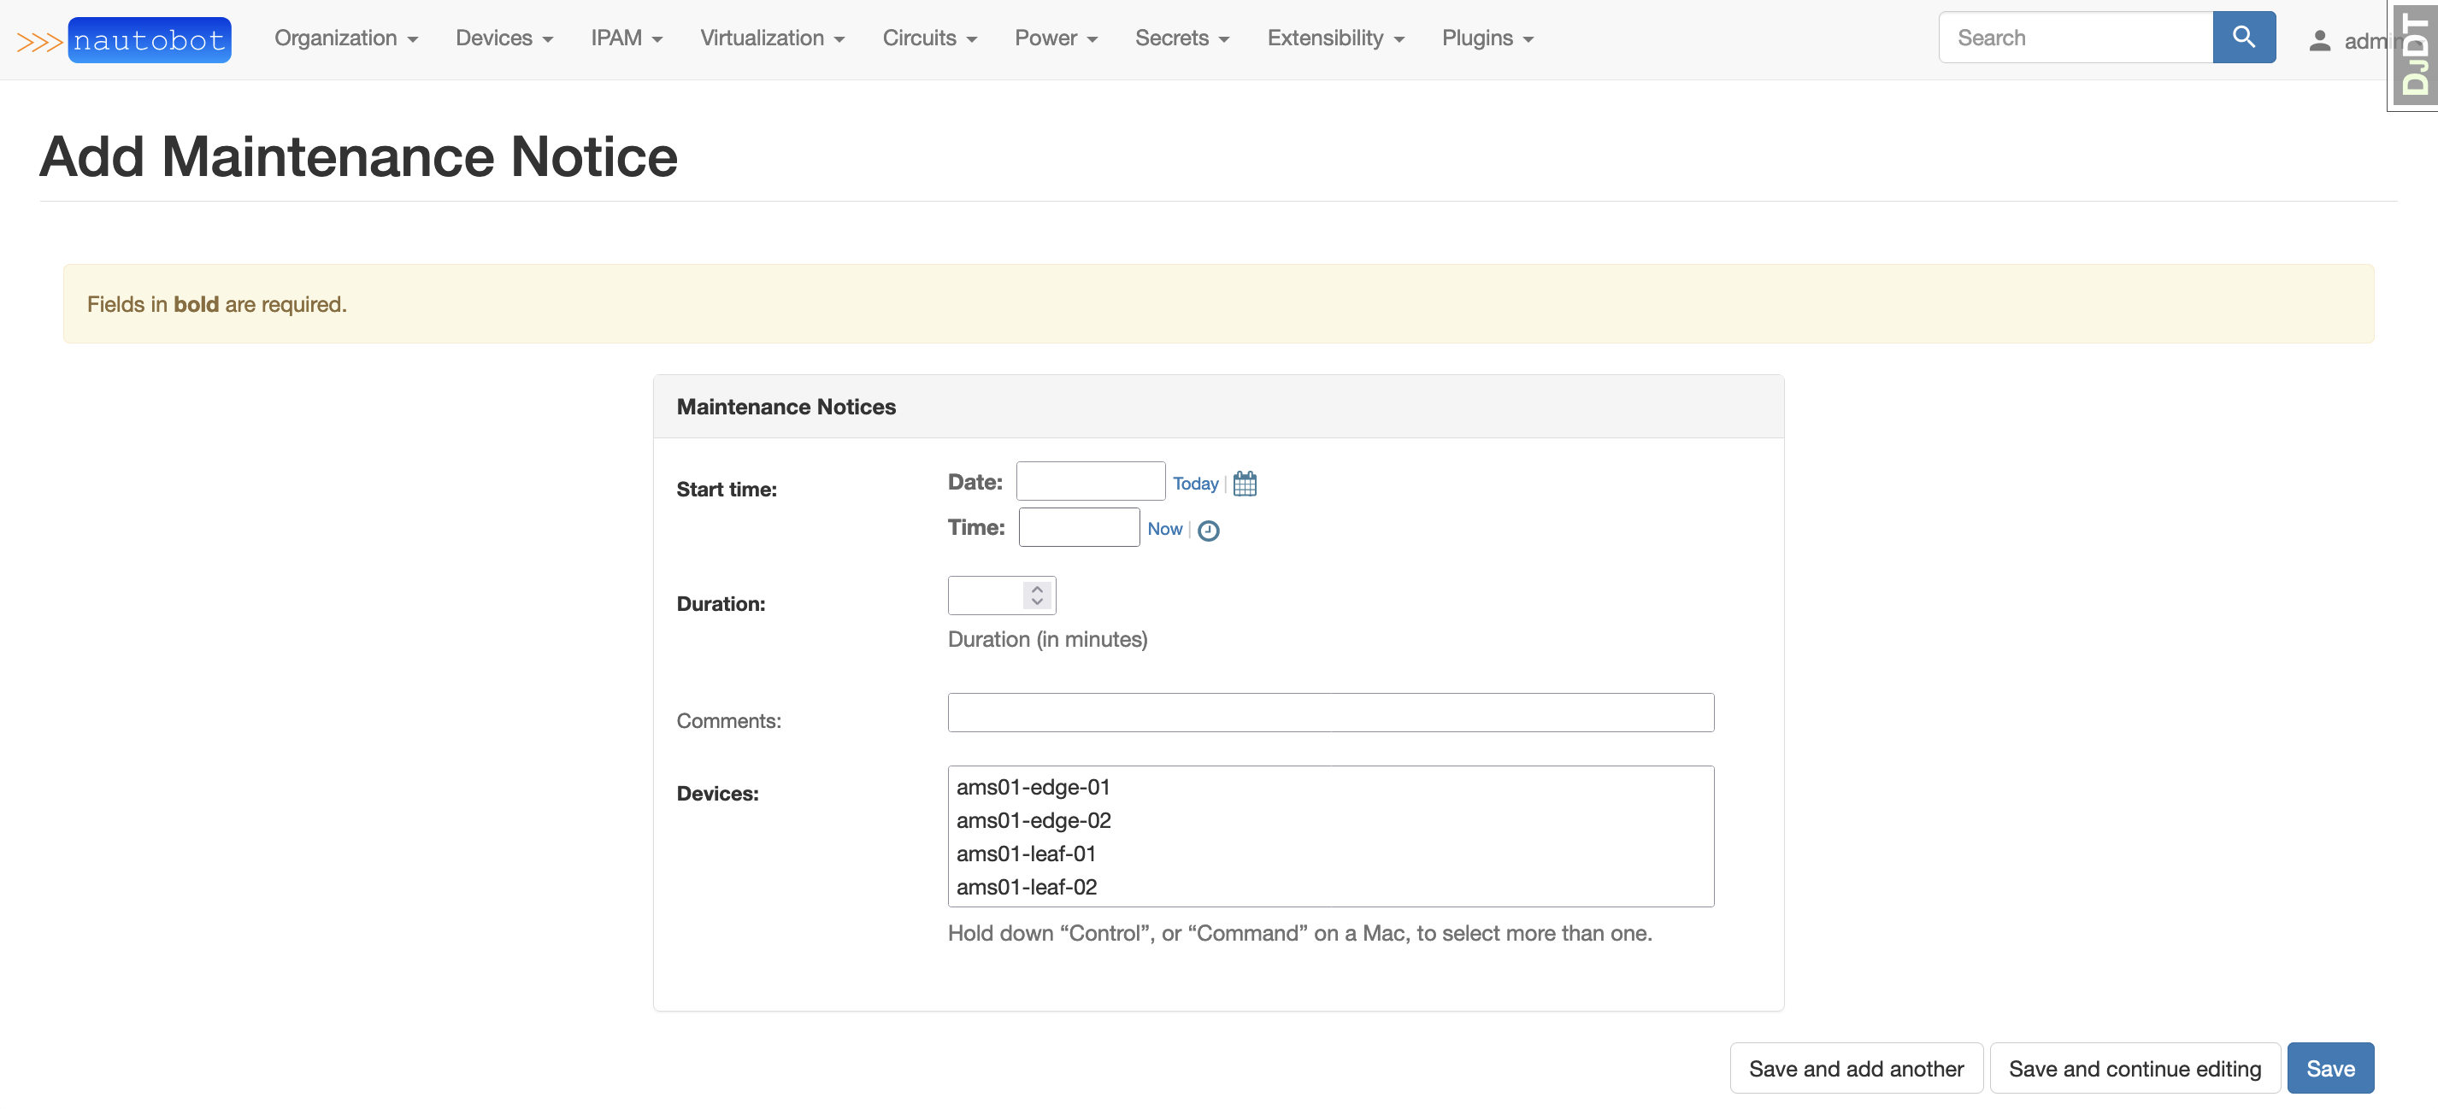
Task: Click Save and add another
Action: click(x=1856, y=1067)
